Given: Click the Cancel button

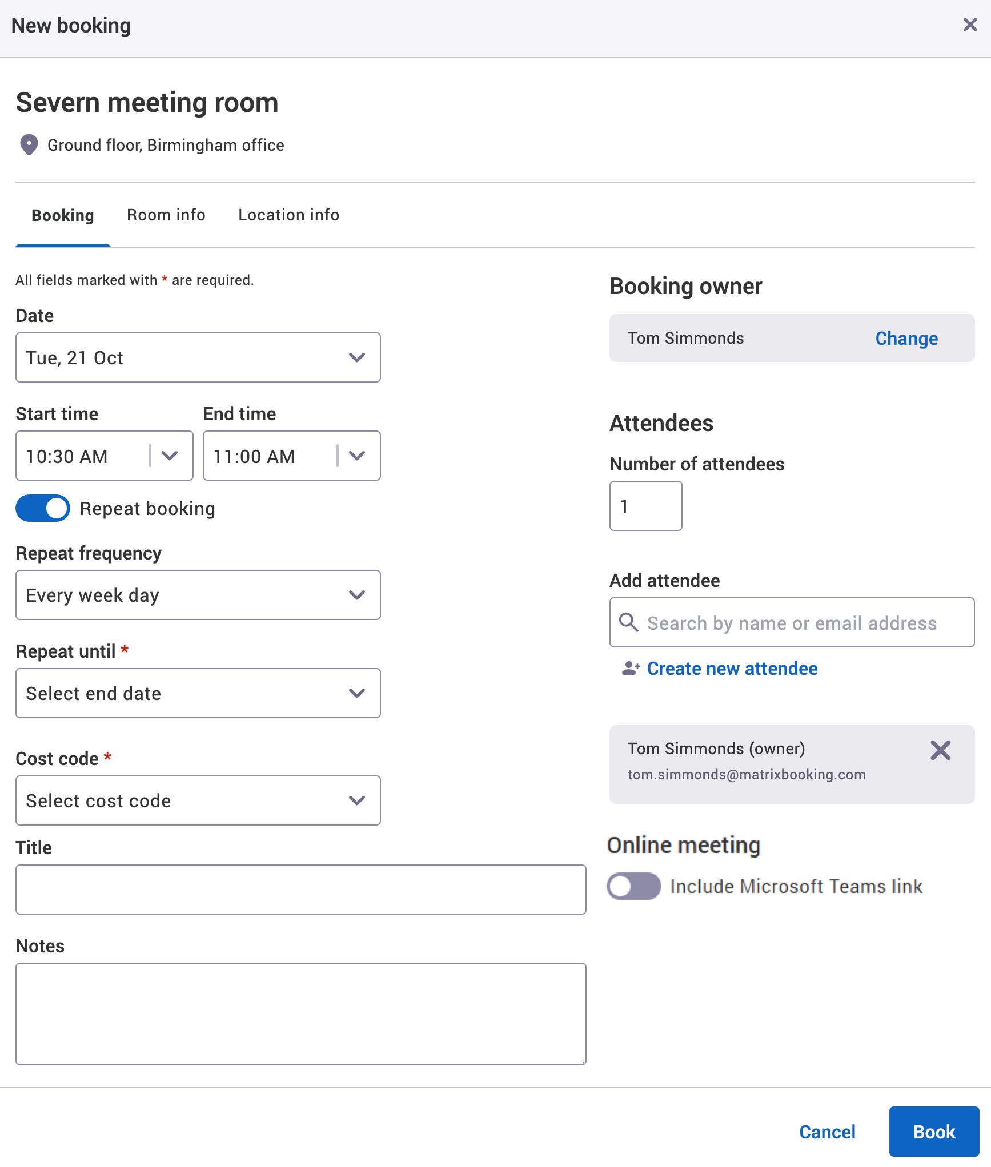Looking at the screenshot, I should (x=827, y=1132).
